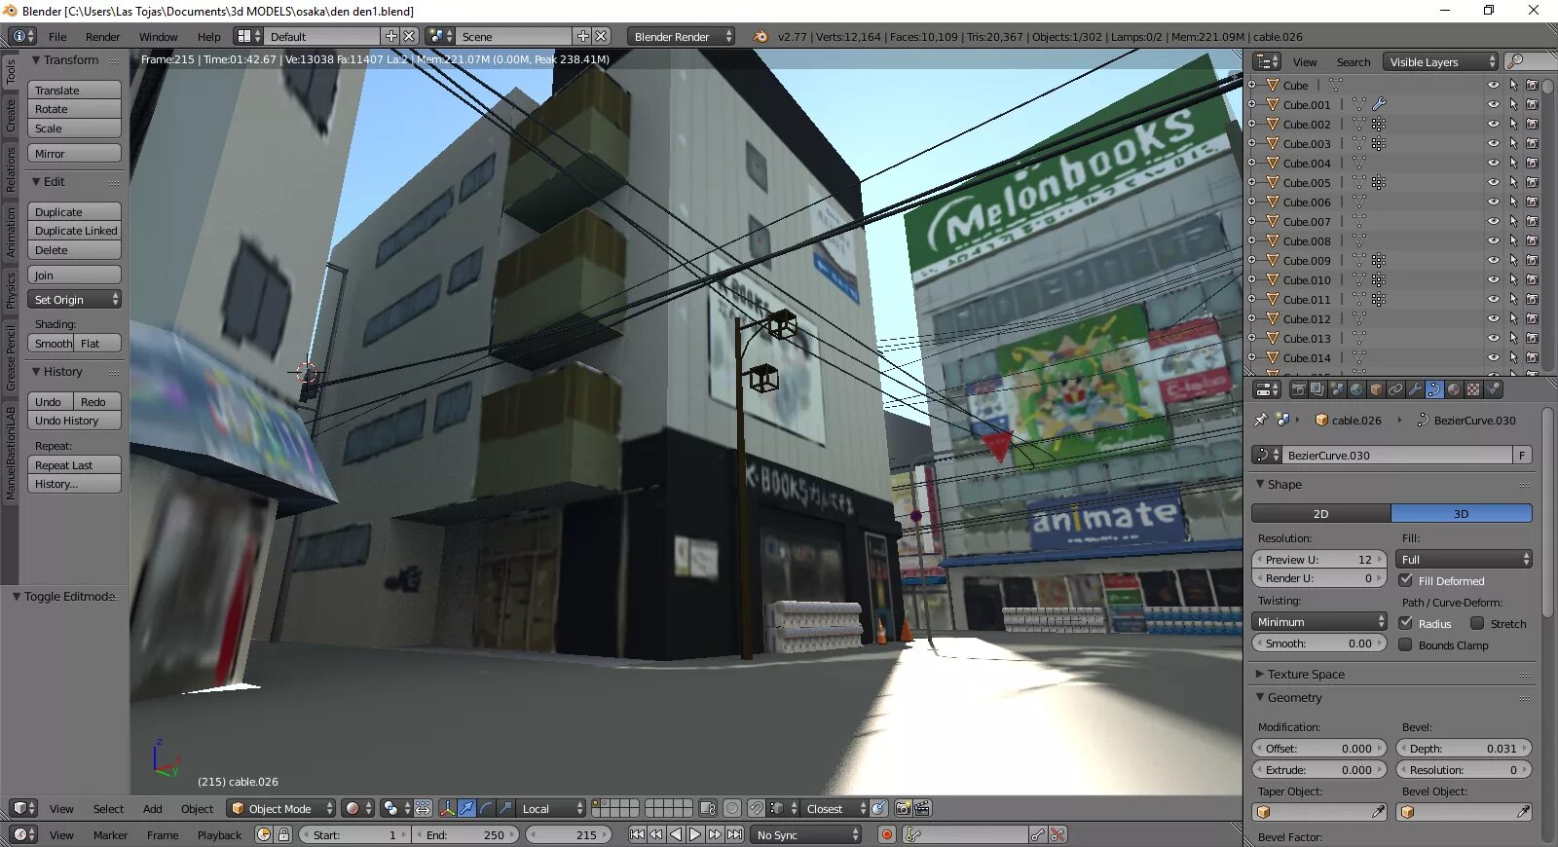The height and width of the screenshot is (847, 1558).
Task: Select the scale manipulator icon
Action: [x=505, y=808]
